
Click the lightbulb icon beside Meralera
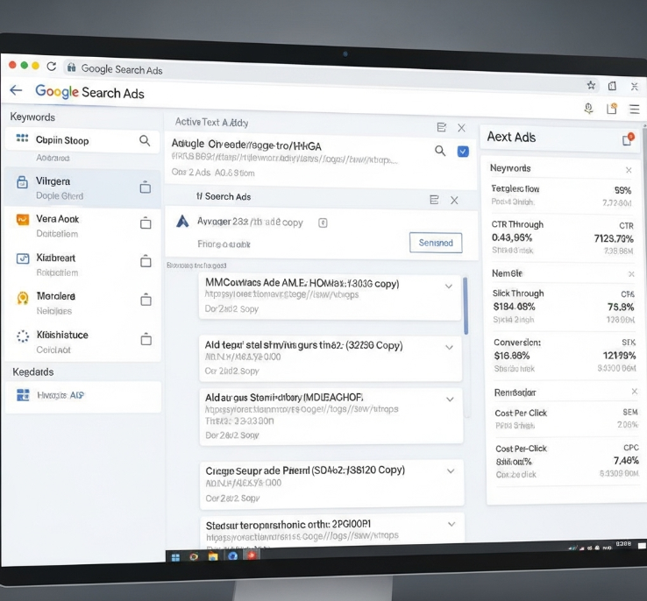pos(23,298)
